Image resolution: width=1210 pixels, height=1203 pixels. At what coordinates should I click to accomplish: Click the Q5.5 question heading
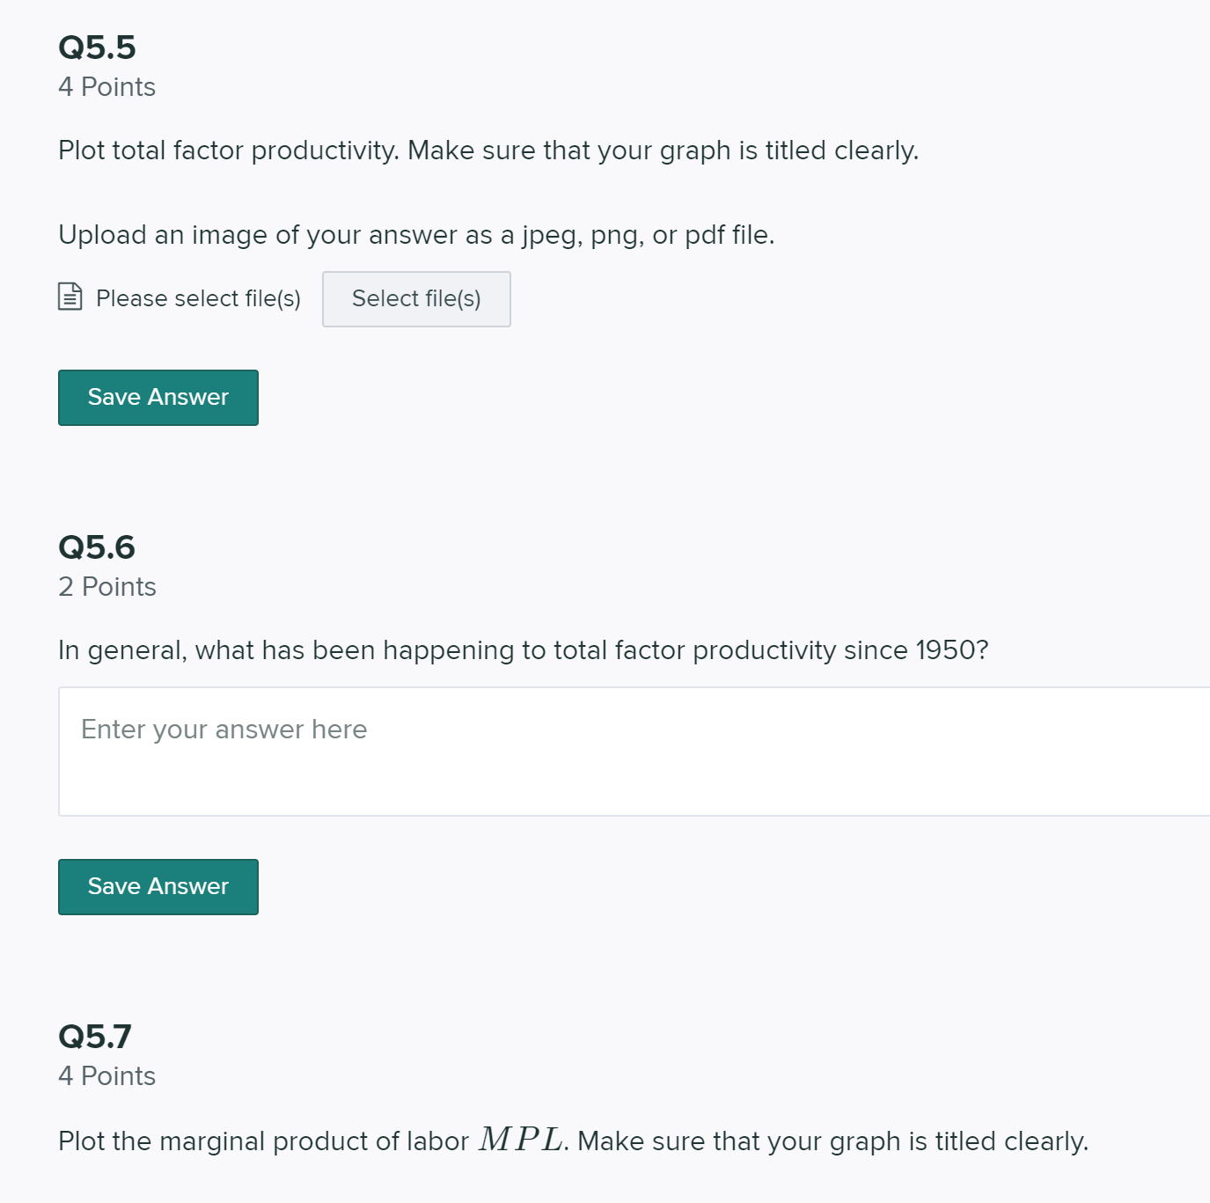[x=97, y=48]
